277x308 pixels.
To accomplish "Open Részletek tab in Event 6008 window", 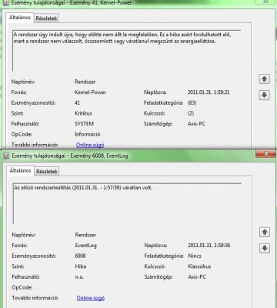I will 47,171.
